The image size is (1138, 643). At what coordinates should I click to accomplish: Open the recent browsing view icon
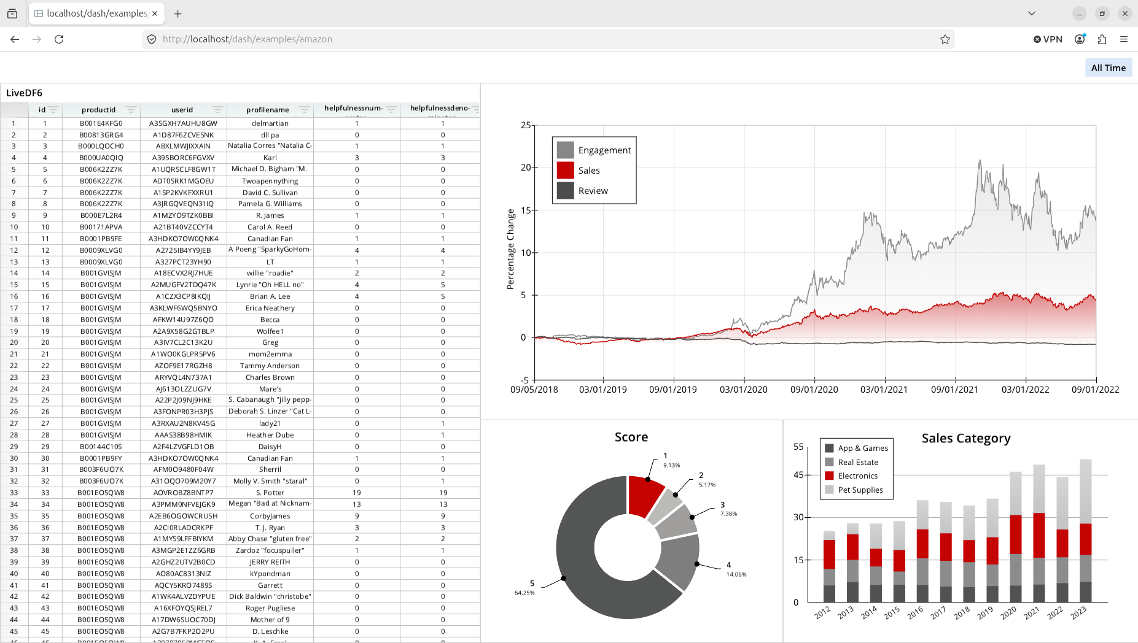tap(12, 13)
